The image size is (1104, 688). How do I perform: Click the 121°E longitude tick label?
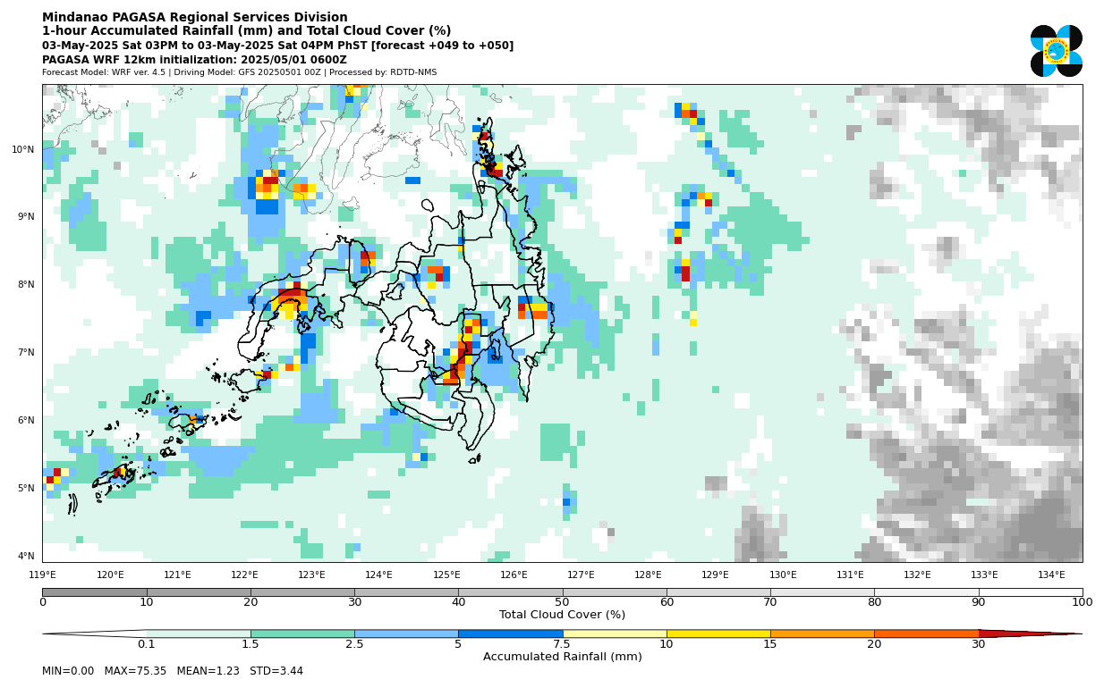point(177,575)
